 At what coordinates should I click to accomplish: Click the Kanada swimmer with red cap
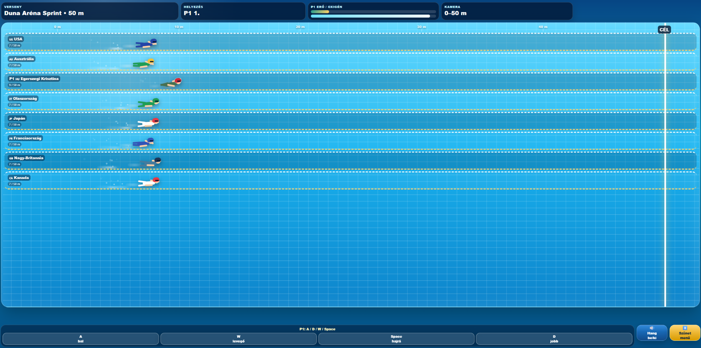pos(149,182)
